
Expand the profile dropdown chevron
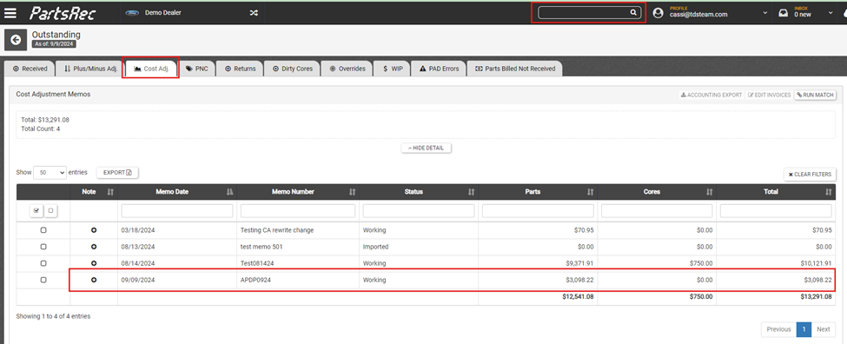764,13
